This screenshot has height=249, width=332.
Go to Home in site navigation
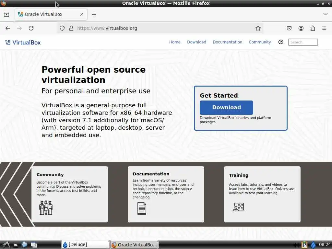point(175,42)
